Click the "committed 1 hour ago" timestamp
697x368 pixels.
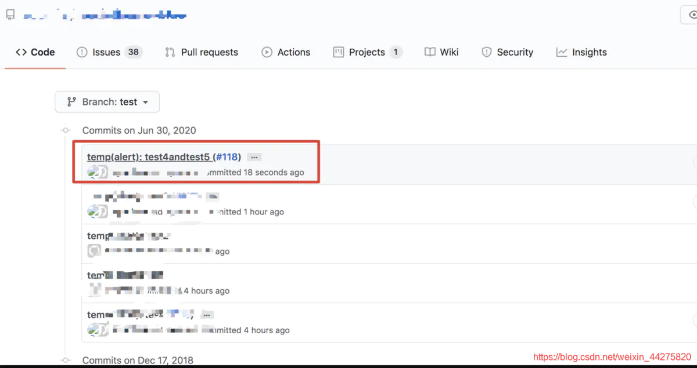(x=250, y=212)
